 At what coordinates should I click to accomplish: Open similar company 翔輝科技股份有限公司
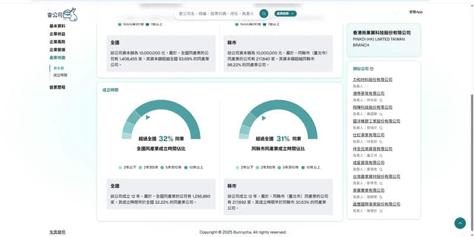click(373, 107)
